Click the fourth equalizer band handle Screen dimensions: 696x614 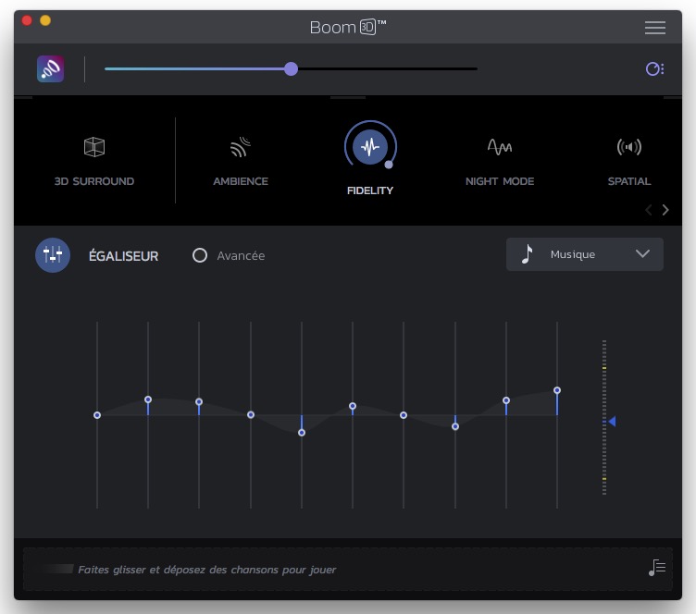pos(250,414)
